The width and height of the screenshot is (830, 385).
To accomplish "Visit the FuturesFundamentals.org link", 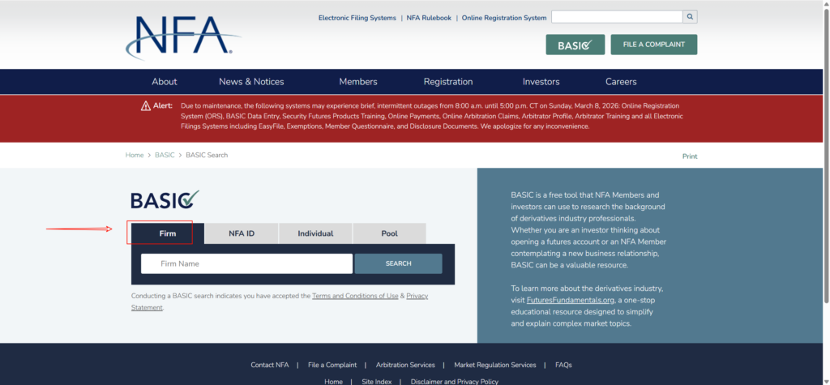I will [x=571, y=300].
